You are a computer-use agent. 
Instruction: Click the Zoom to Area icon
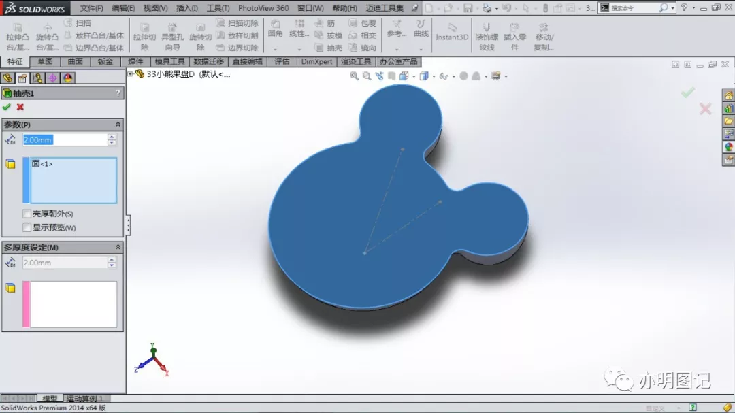pos(367,76)
